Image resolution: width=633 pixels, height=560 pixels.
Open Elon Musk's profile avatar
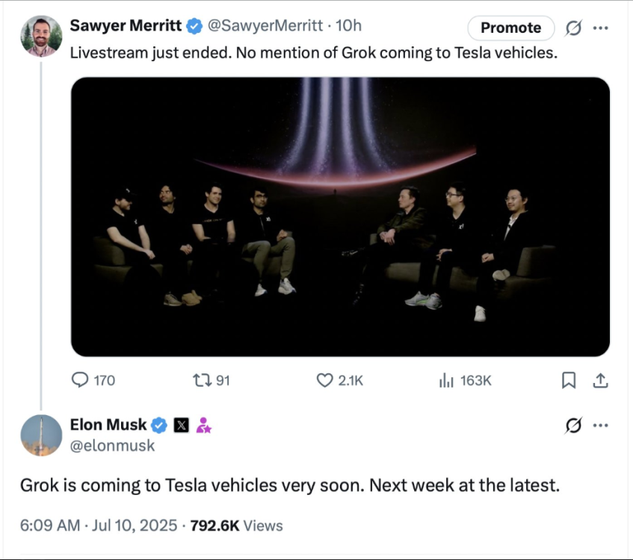click(x=40, y=436)
